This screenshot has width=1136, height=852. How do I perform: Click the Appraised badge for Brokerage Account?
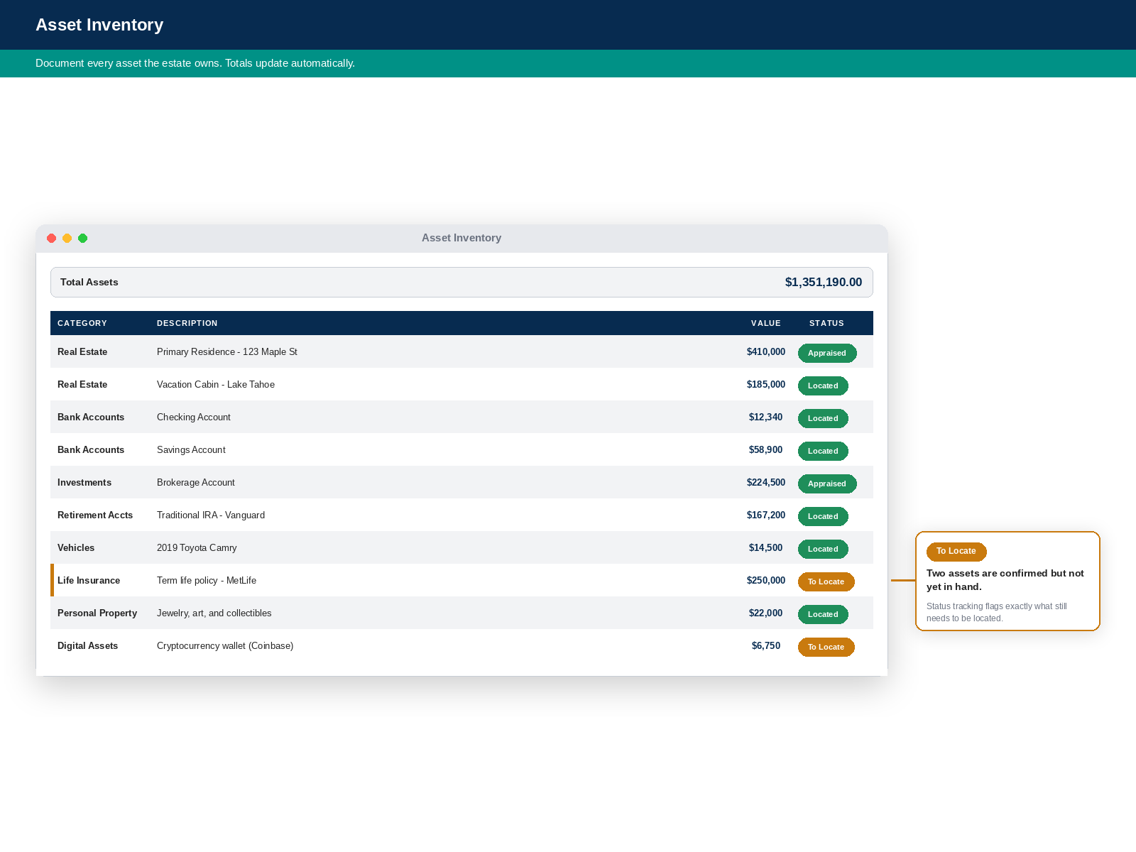click(827, 484)
